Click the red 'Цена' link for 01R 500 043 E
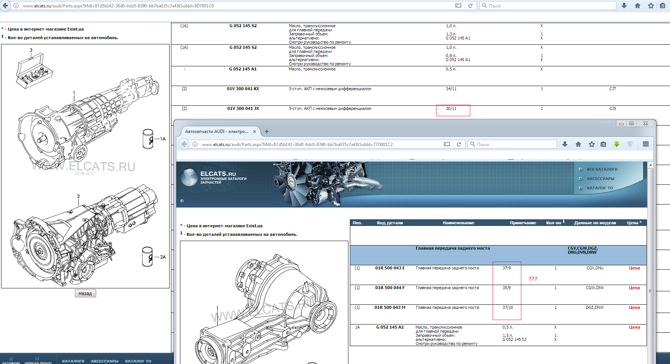The height and width of the screenshot is (364, 670). [x=634, y=268]
